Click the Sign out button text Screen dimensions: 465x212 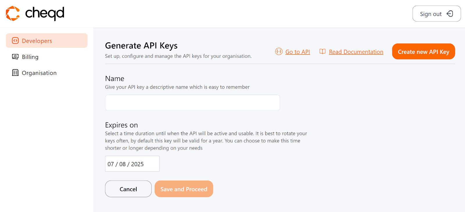pyautogui.click(x=431, y=14)
